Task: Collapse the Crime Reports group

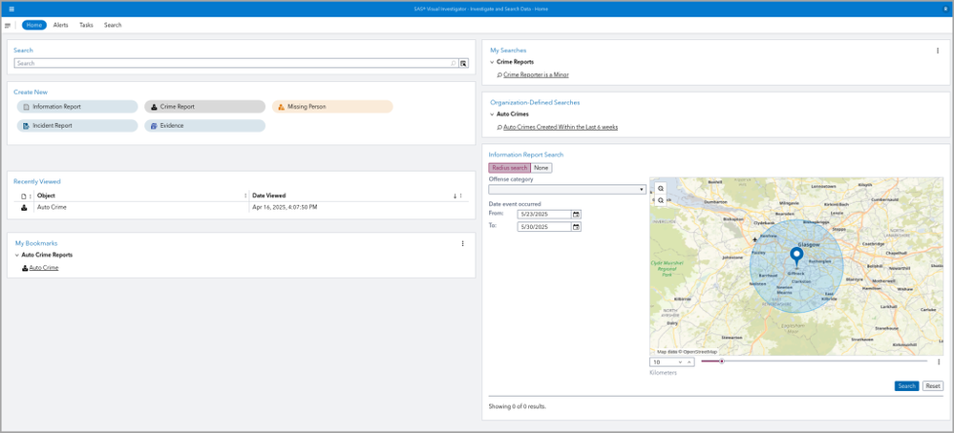Action: pyautogui.click(x=493, y=62)
